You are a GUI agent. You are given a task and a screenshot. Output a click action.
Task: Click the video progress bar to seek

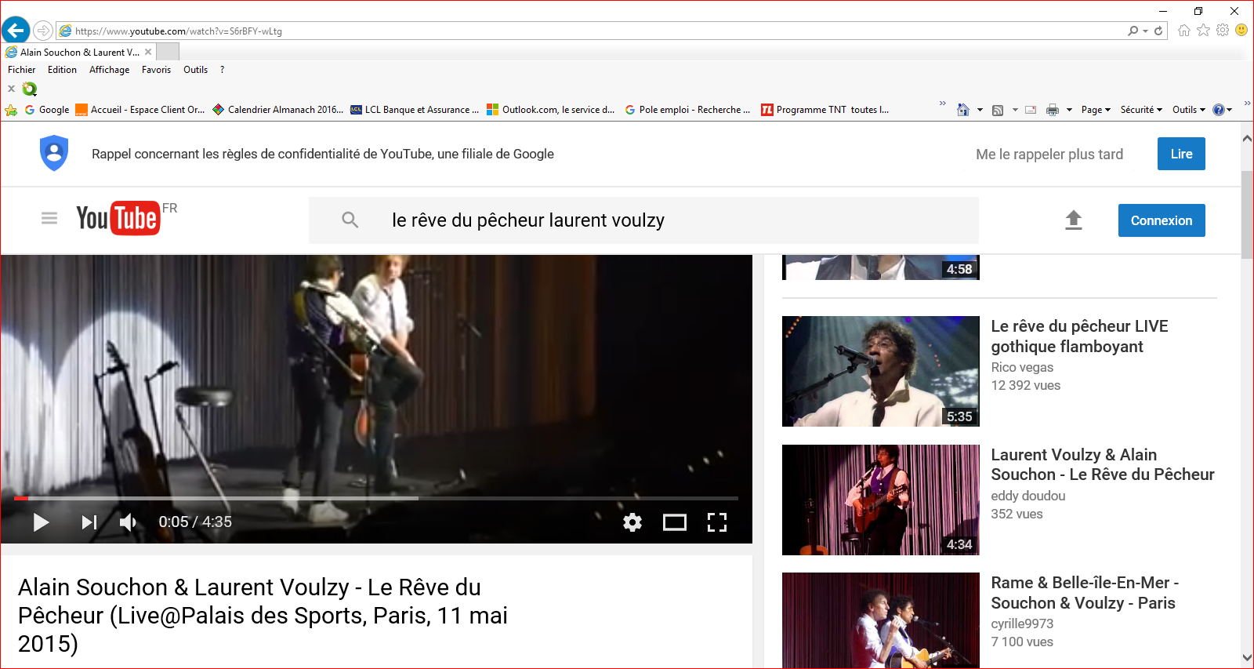(376, 498)
